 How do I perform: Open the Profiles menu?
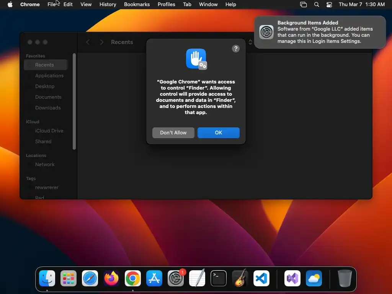(x=167, y=5)
